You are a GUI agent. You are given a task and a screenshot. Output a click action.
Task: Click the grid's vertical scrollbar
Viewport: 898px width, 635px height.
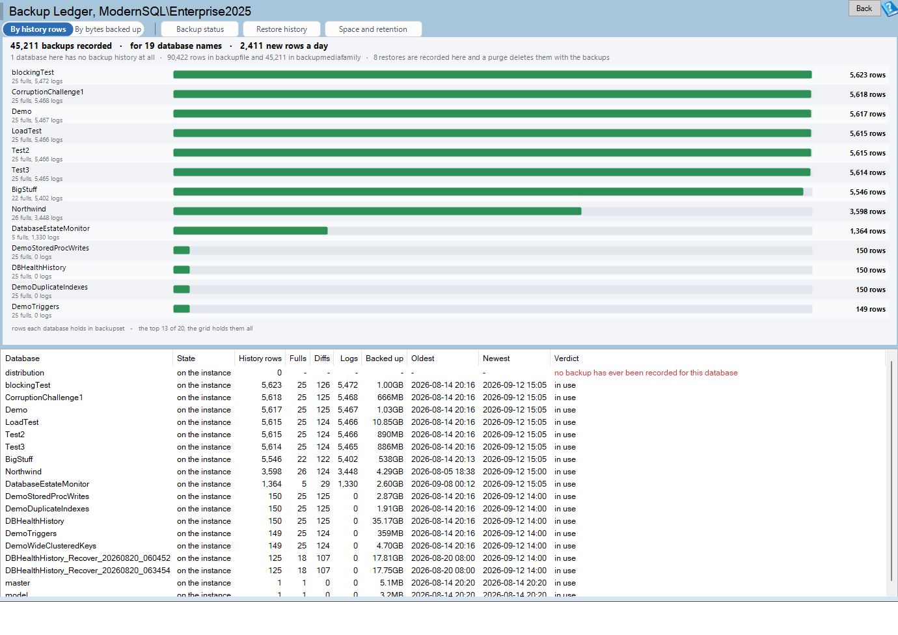pos(891,472)
